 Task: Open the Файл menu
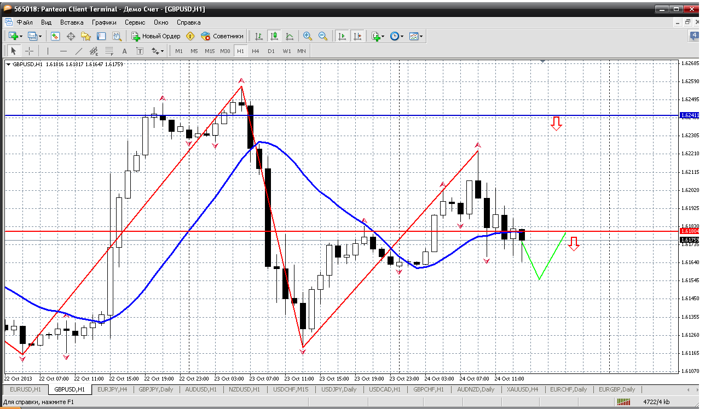tap(25, 22)
